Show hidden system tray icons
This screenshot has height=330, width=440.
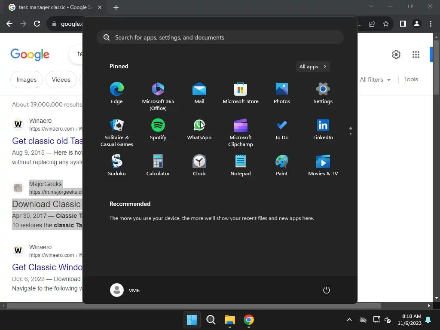[x=349, y=320]
